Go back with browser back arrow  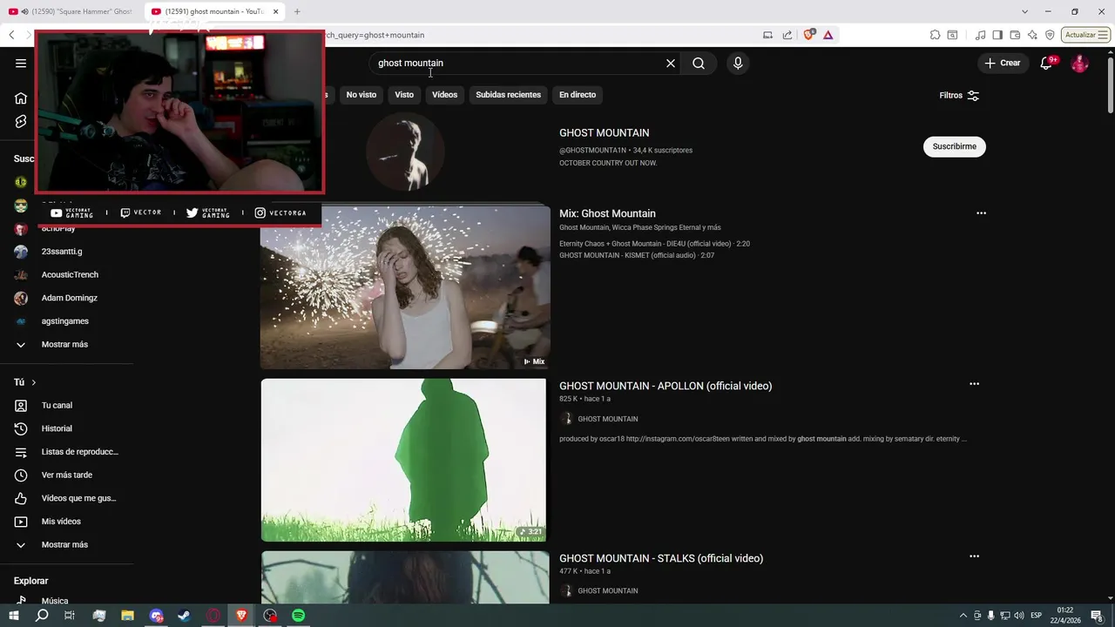click(11, 35)
